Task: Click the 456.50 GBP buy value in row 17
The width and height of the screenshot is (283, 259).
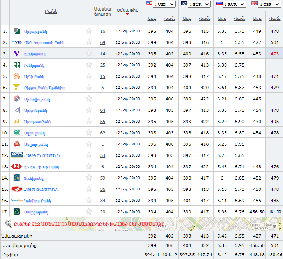Action: click(x=257, y=212)
